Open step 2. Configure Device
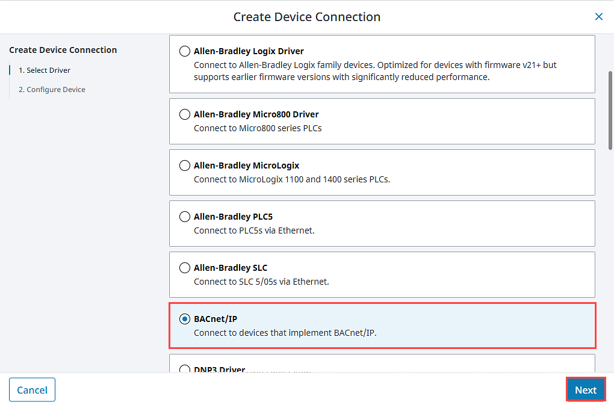 [52, 90]
